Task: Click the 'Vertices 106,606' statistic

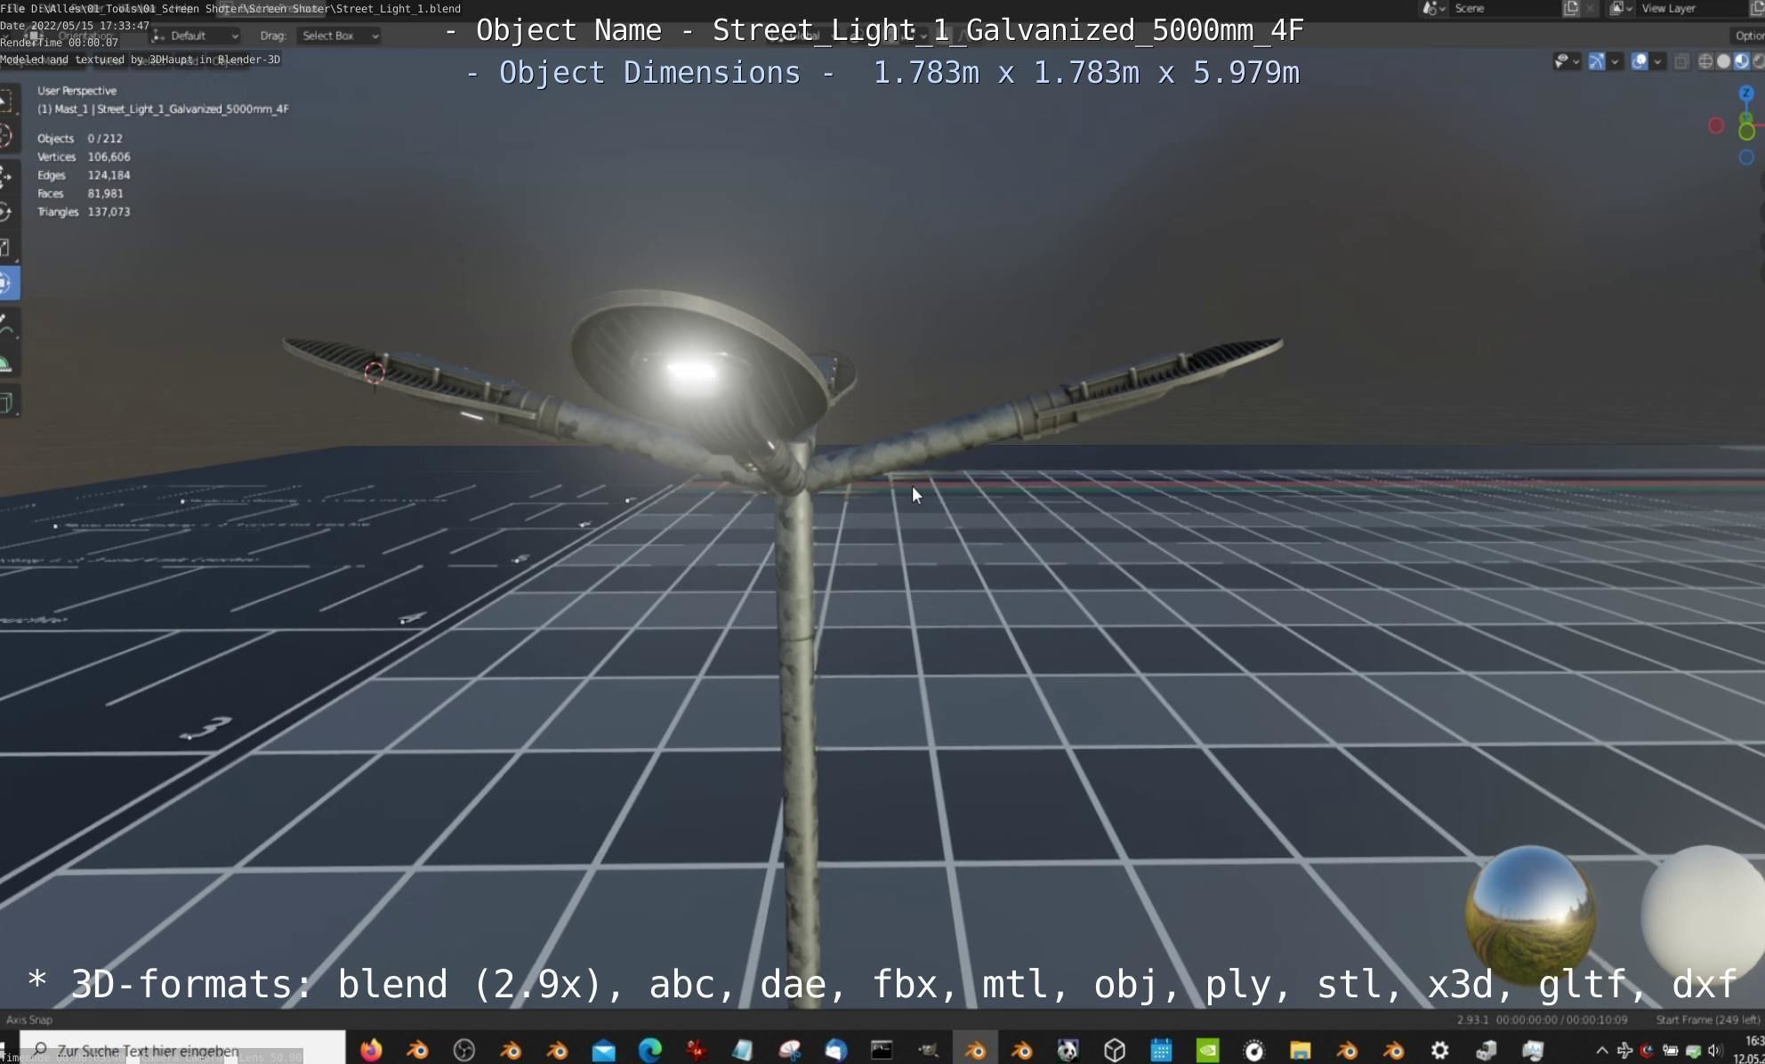Action: click(84, 157)
